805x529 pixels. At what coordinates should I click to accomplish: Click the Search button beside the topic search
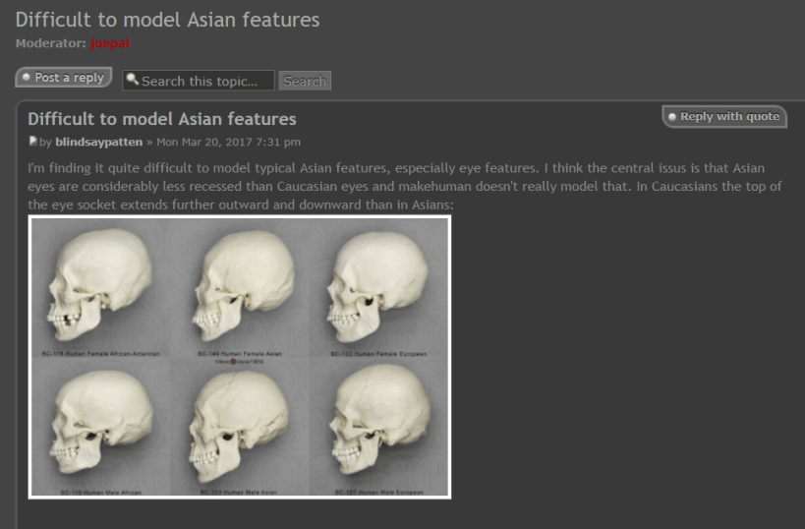tap(305, 81)
